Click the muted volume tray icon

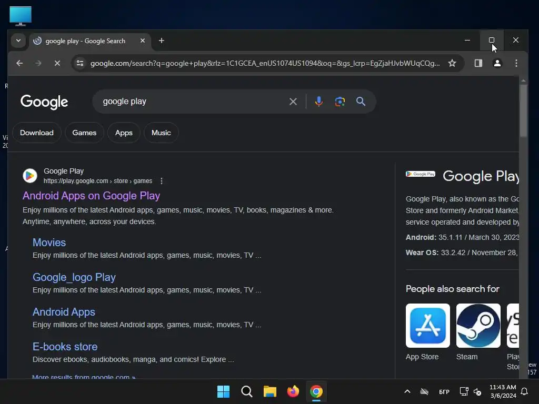point(477,391)
